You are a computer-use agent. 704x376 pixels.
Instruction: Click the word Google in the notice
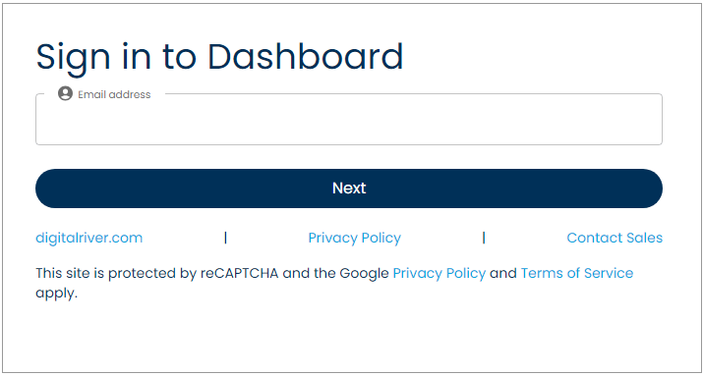[x=364, y=273]
